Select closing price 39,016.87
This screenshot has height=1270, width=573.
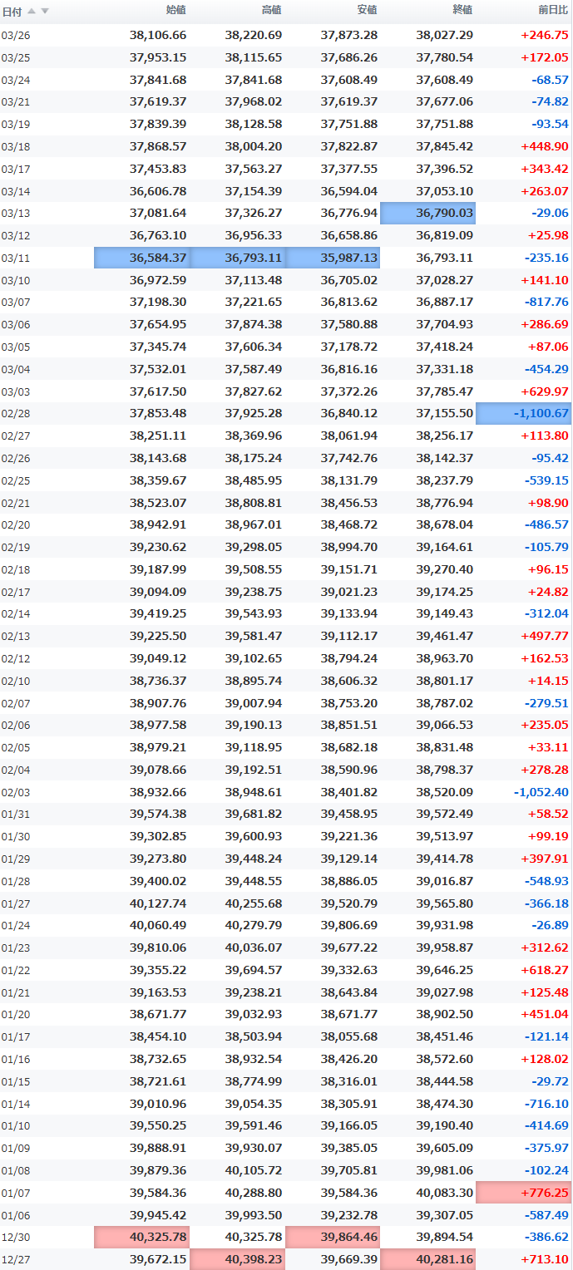445,881
